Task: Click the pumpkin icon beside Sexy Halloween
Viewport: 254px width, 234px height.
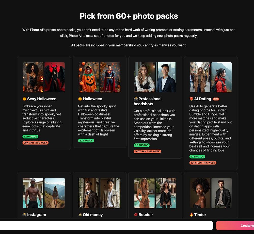Action: (24, 99)
